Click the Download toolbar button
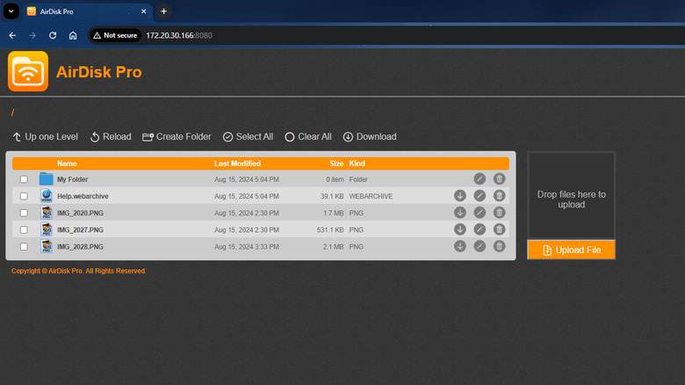This screenshot has width=685, height=385. click(x=370, y=136)
